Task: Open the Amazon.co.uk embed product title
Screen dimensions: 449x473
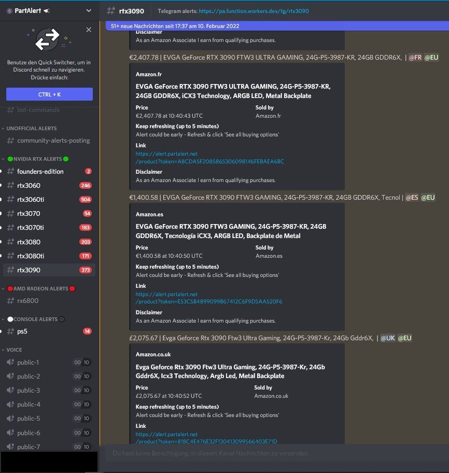Action: 230,371
